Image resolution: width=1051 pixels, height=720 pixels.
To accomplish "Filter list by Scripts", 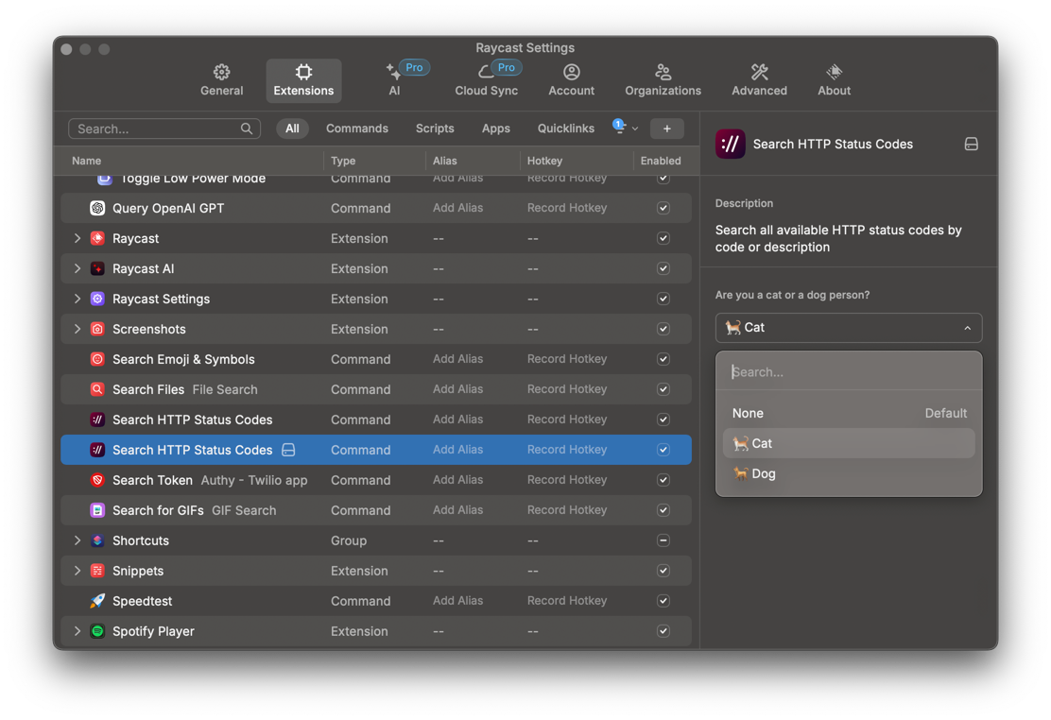I will 435,129.
